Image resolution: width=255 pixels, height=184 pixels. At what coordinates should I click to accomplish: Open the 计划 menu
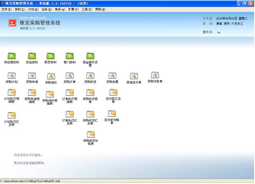coord(33,9)
